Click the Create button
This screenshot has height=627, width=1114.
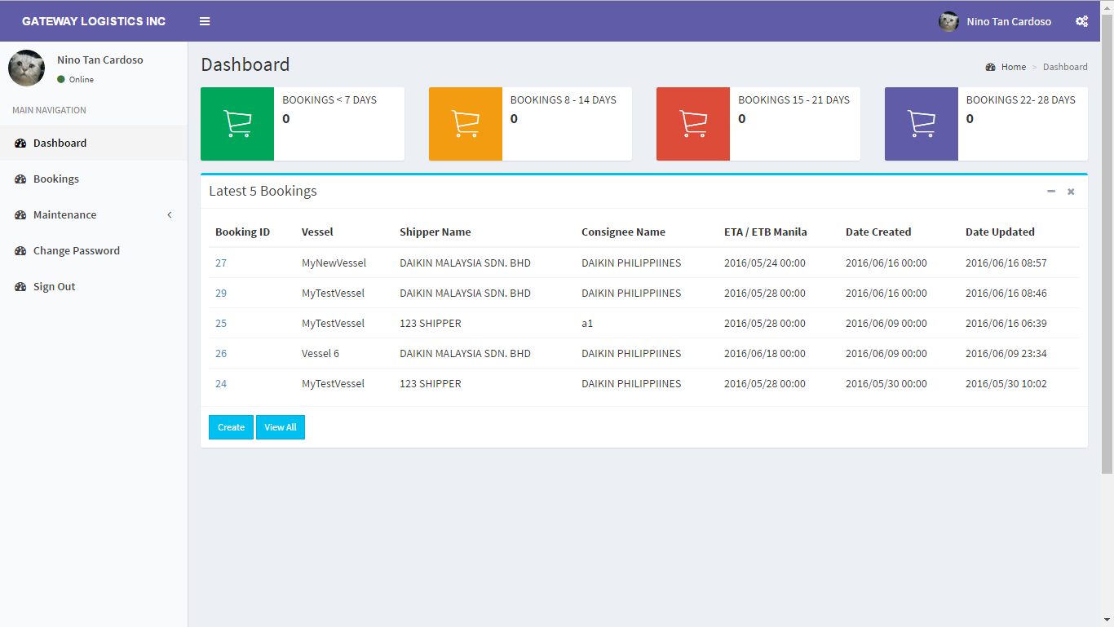coord(231,427)
